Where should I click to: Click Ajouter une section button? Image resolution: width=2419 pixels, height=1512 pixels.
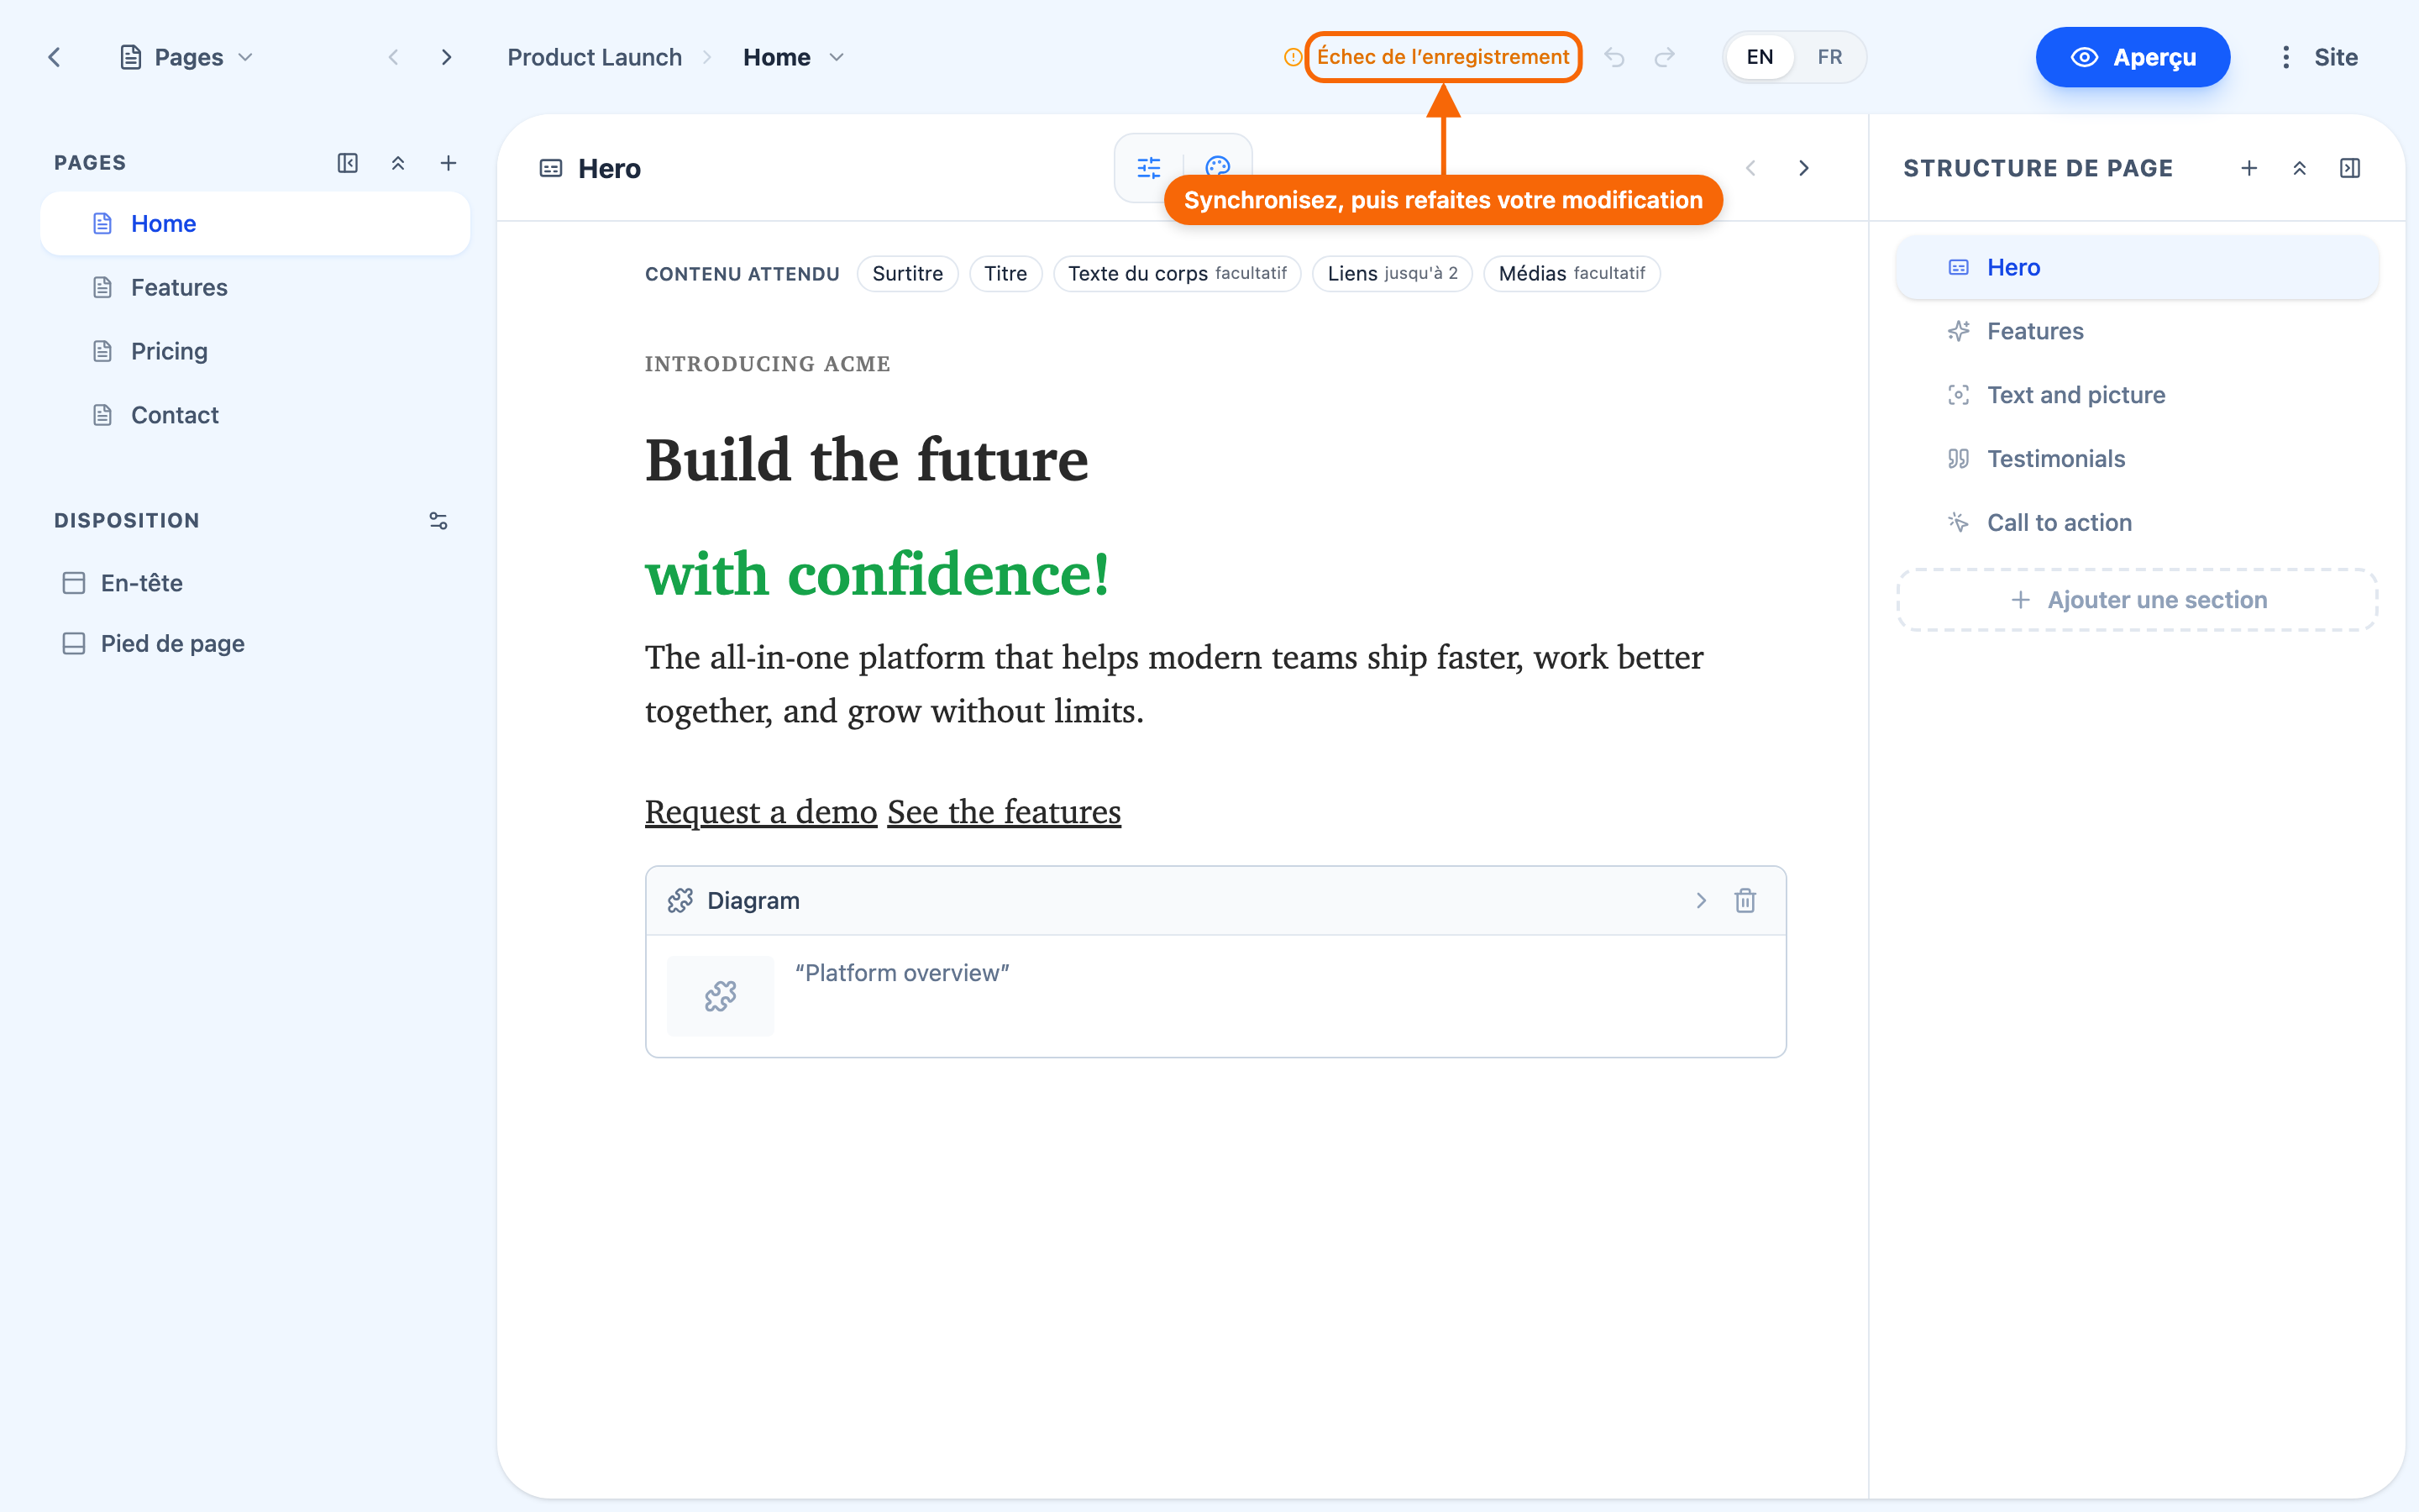coord(2137,599)
